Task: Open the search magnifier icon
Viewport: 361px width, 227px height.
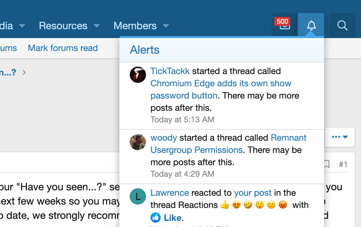Action: point(342,25)
